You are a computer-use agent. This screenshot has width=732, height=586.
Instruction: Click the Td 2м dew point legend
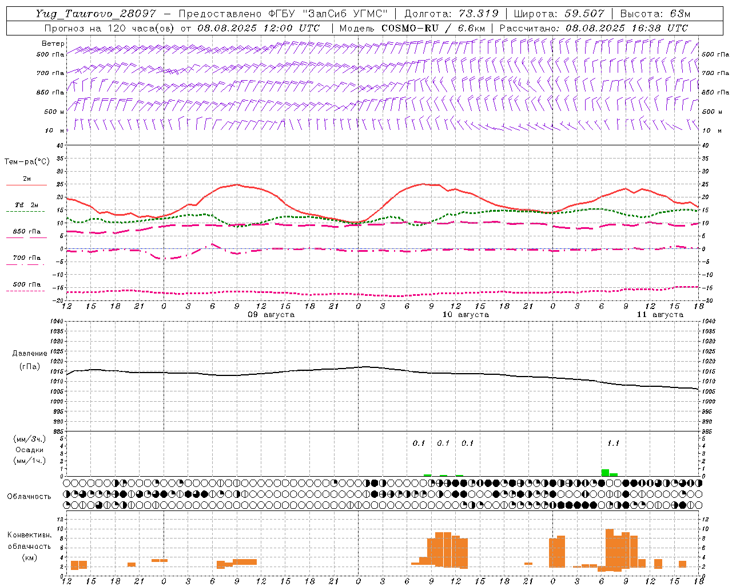pos(26,205)
